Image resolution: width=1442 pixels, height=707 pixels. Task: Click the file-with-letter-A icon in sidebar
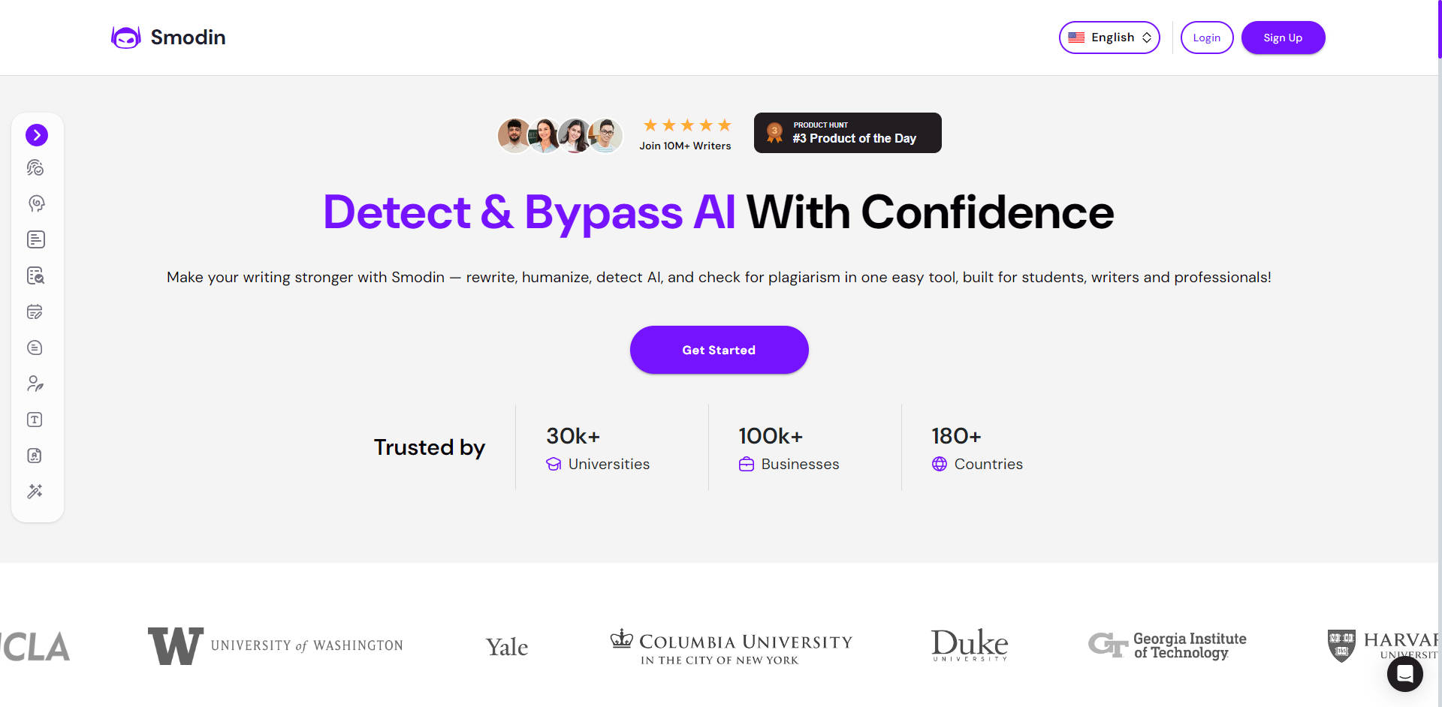[x=35, y=456]
